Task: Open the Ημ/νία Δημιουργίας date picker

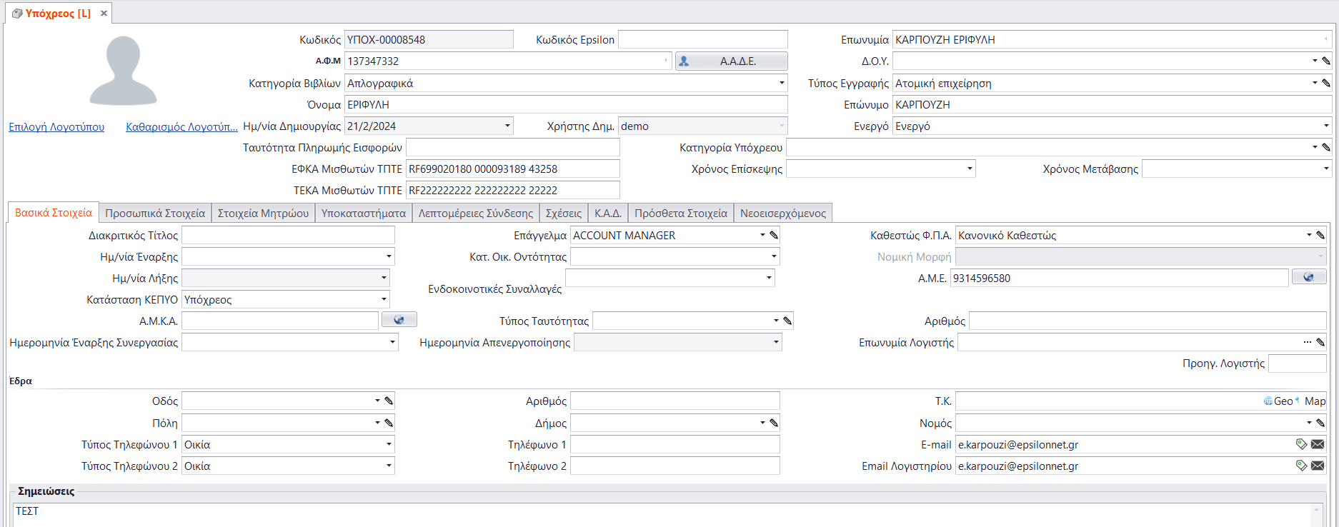Action: (507, 126)
